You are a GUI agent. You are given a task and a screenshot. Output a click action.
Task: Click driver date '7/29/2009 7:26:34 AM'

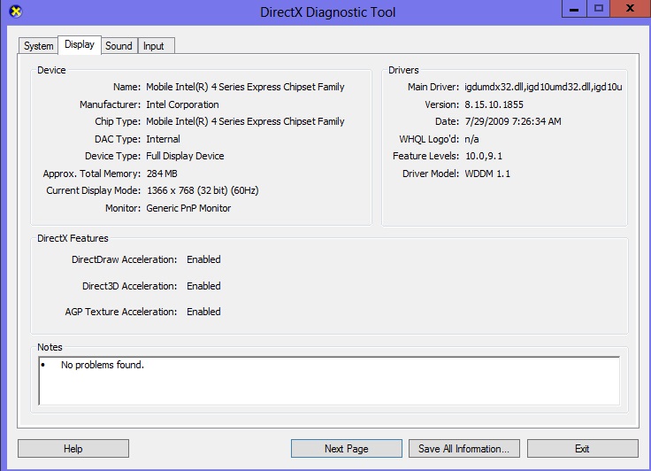click(513, 121)
